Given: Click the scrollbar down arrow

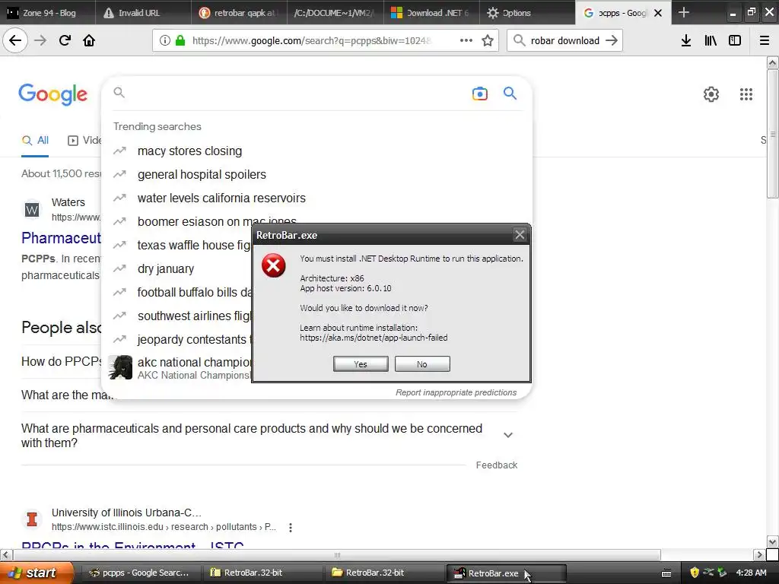Looking at the screenshot, I should pyautogui.click(x=772, y=541).
